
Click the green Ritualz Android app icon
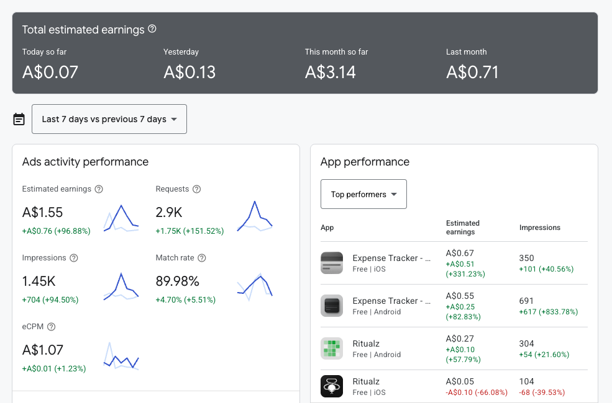point(332,348)
